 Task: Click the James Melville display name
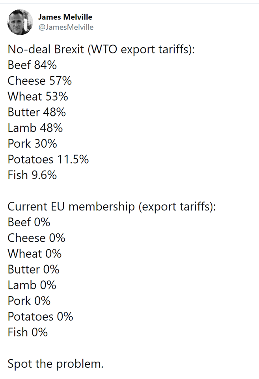(65, 17)
